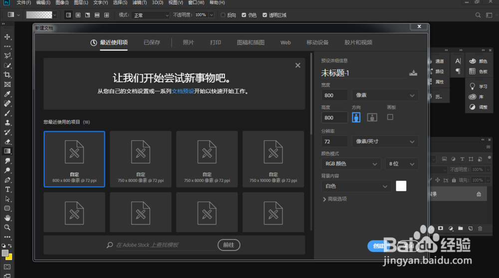Viewport: 499px width, 278px height.
Task: Open the 色板 swatches panel
Action: (479, 71)
